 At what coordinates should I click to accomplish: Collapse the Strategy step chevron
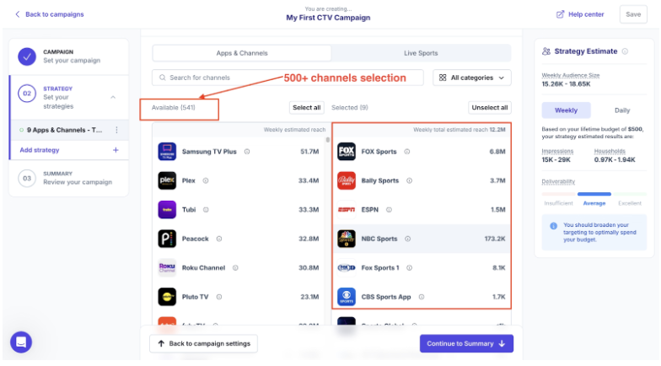coord(113,98)
